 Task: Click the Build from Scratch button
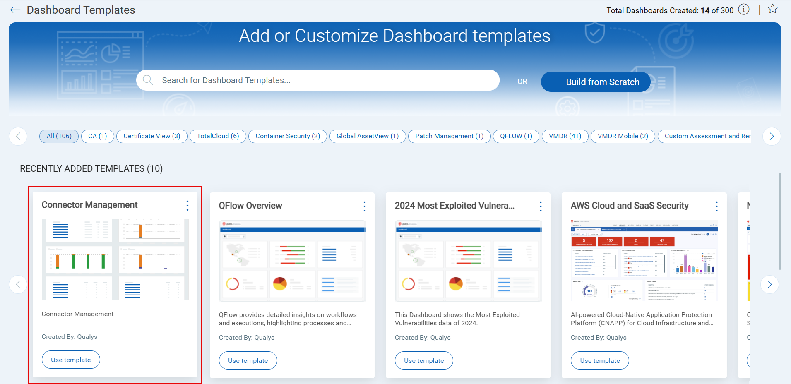point(596,82)
